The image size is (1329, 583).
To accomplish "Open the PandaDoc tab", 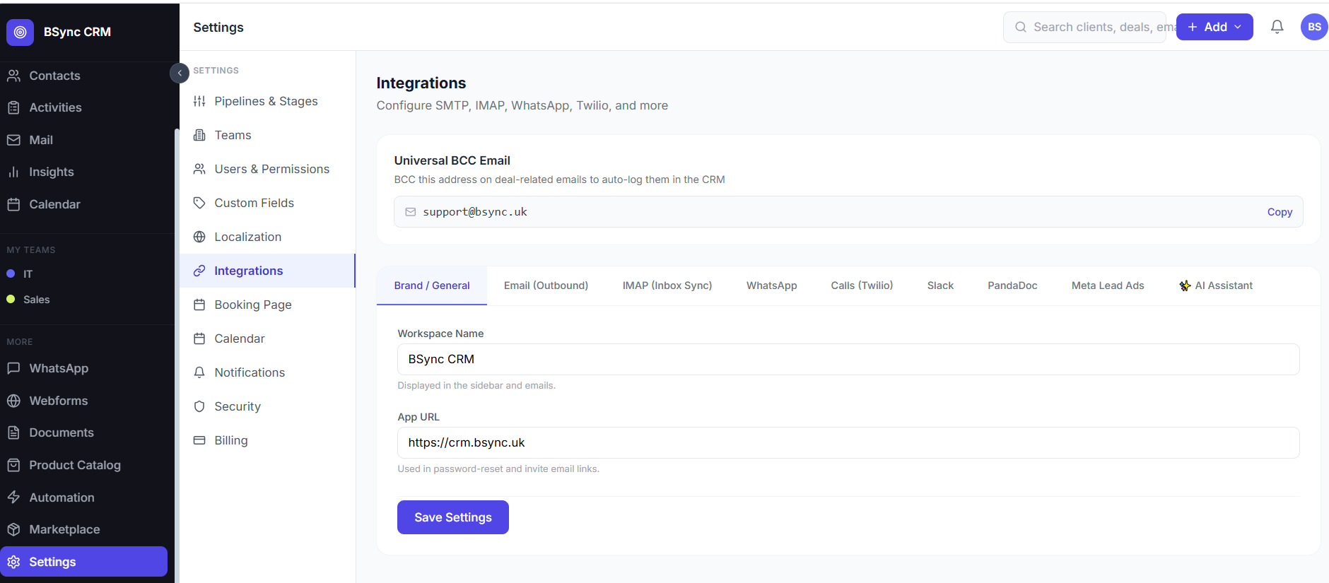I will click(1012, 285).
